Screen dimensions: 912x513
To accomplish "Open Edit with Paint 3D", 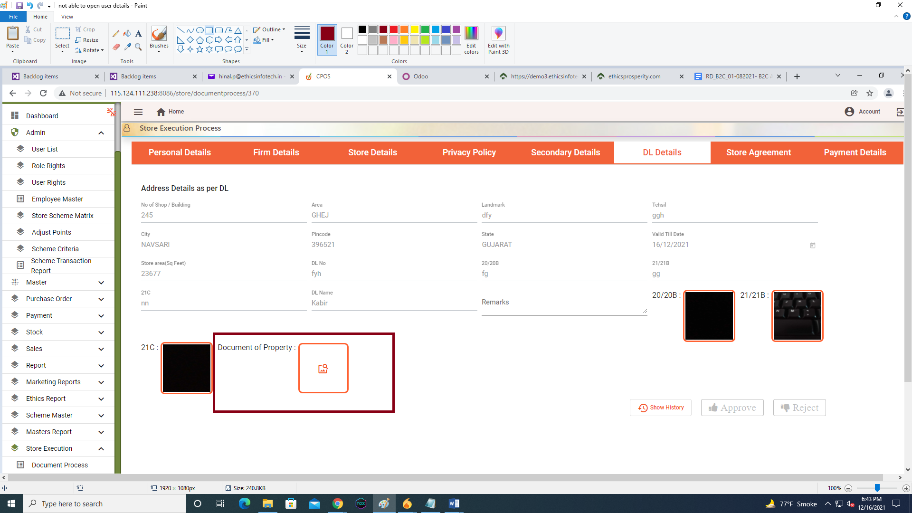I will pos(498,40).
